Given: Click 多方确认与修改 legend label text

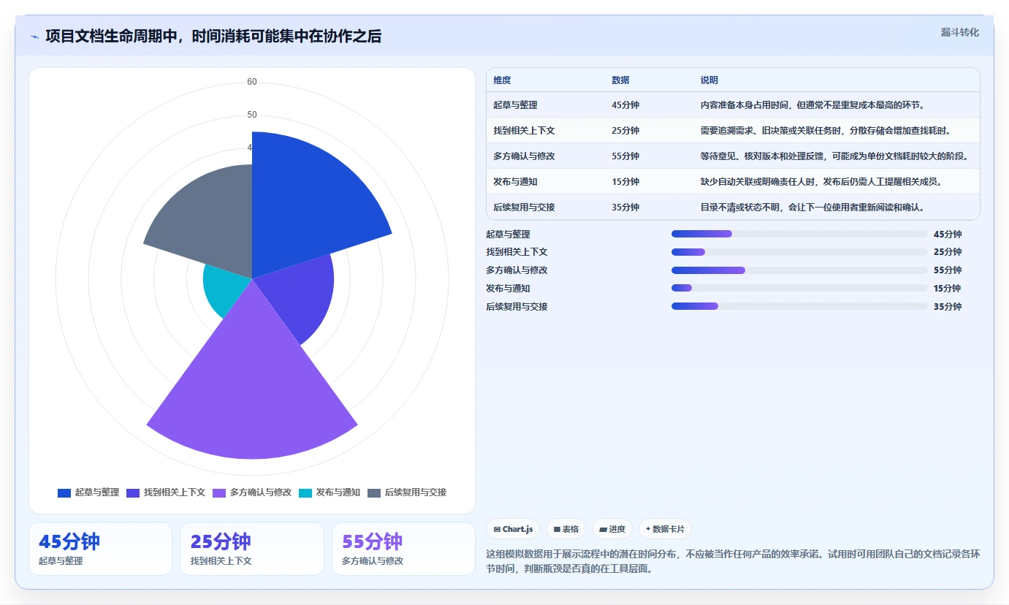Looking at the screenshot, I should pos(261,492).
